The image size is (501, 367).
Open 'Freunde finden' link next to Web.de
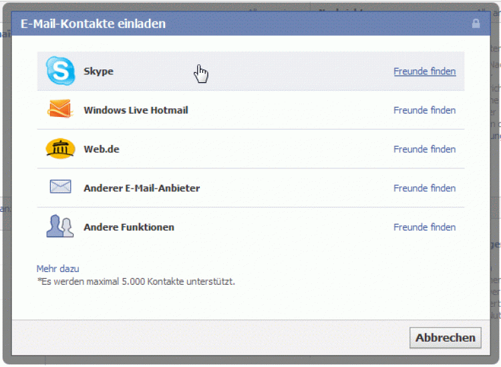(424, 149)
